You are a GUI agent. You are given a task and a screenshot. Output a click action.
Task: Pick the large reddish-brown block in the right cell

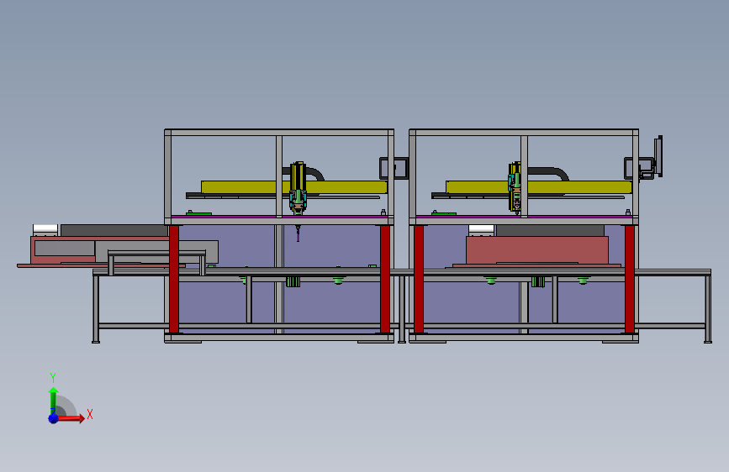coord(537,250)
